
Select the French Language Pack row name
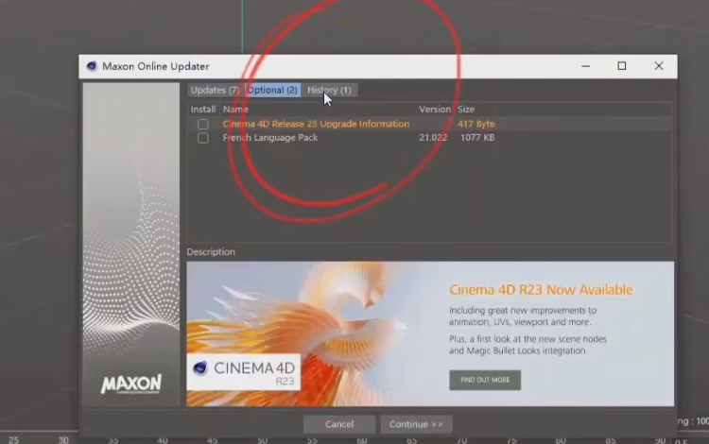click(270, 138)
